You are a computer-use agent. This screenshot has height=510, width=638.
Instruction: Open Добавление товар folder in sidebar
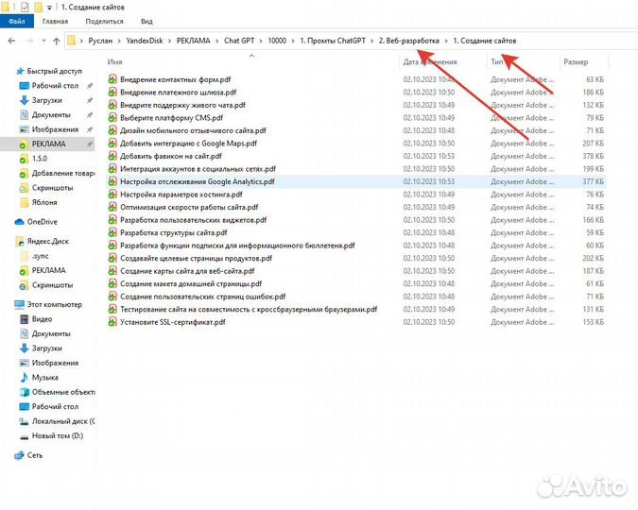pos(63,173)
